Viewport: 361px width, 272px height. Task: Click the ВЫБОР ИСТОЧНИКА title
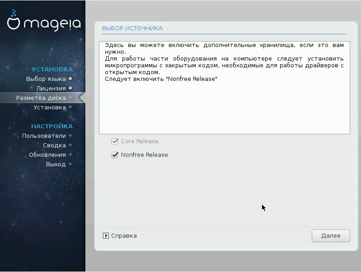point(132,28)
